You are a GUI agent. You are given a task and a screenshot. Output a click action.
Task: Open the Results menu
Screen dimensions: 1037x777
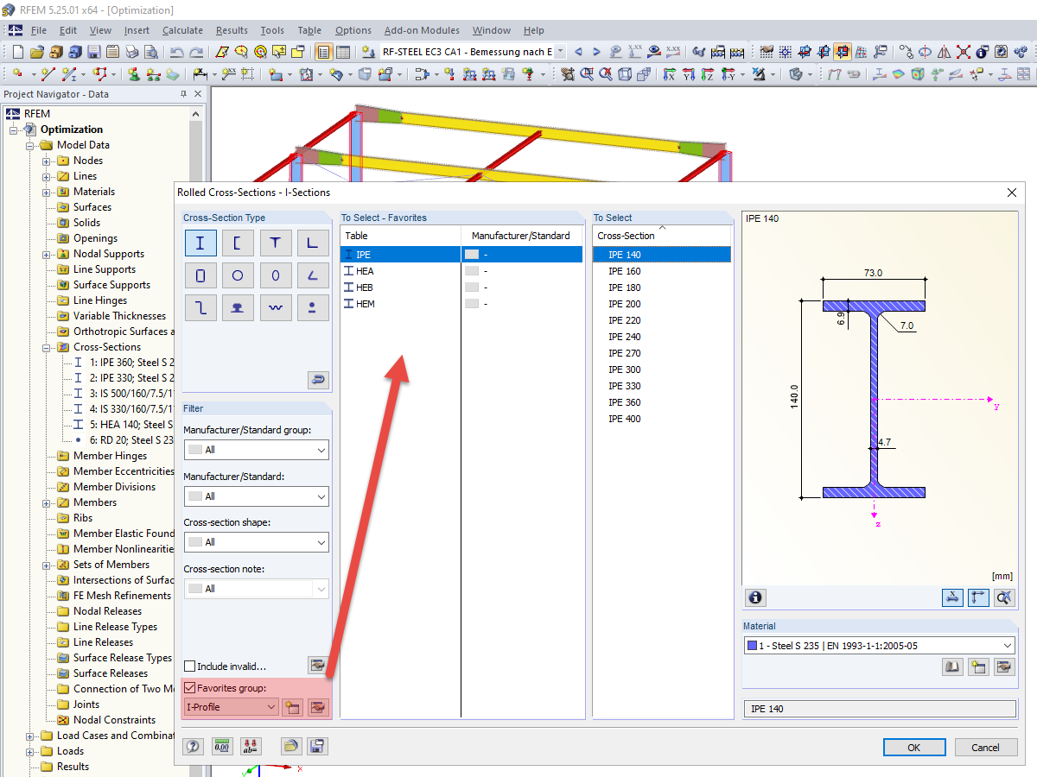[x=232, y=30]
